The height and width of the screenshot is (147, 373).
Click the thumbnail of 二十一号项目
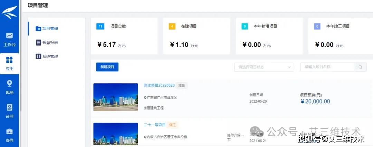coord(116,134)
